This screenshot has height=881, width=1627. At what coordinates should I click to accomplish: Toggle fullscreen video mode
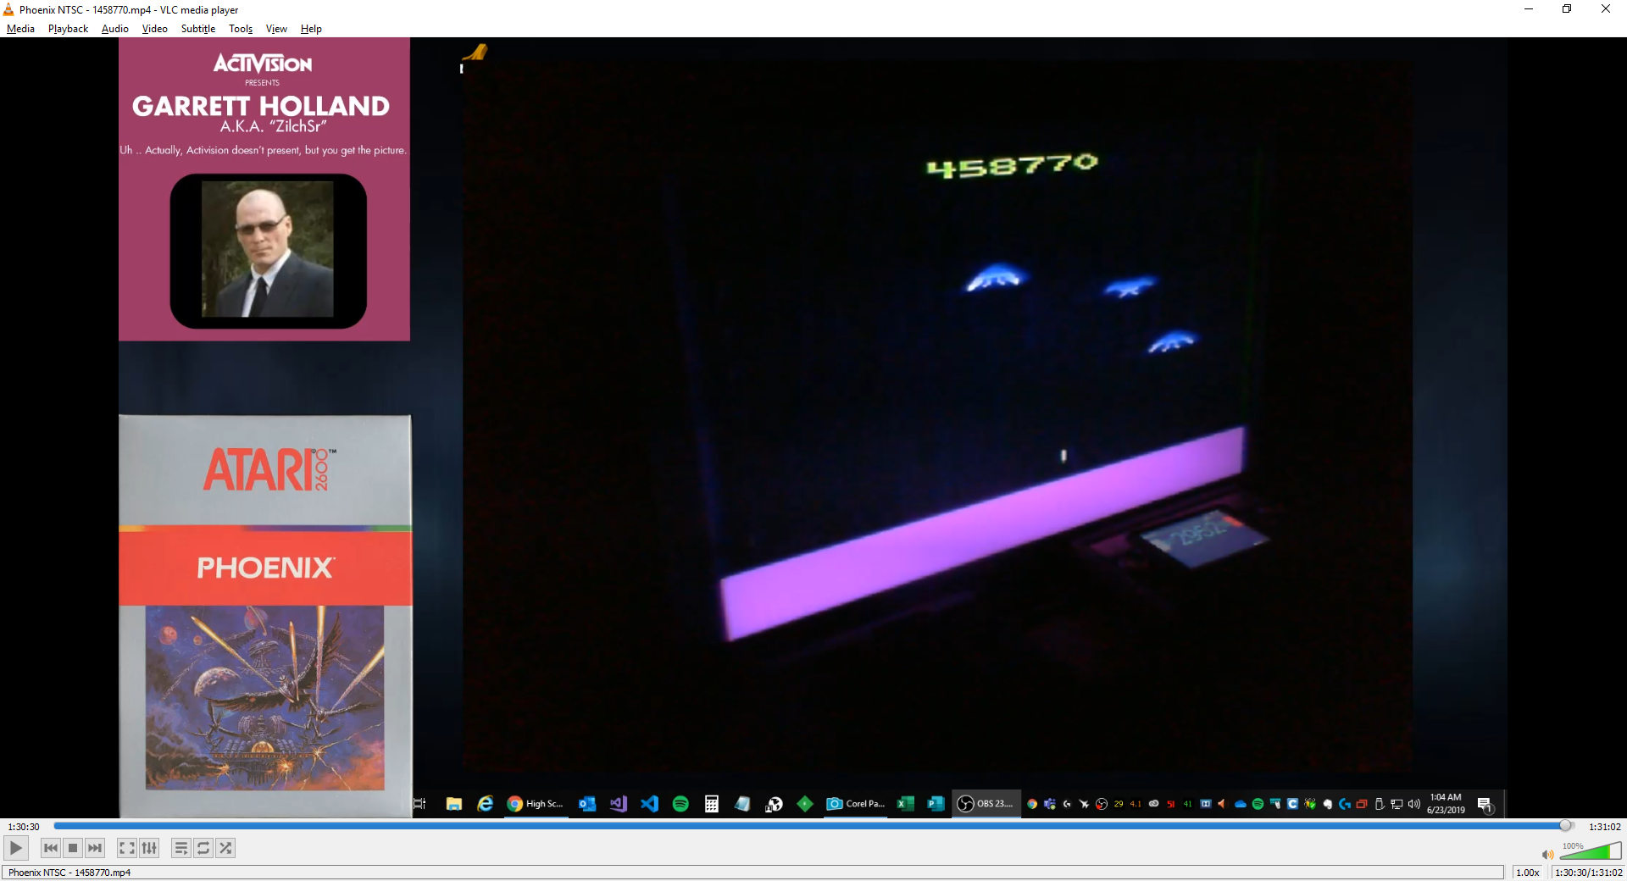coord(126,848)
